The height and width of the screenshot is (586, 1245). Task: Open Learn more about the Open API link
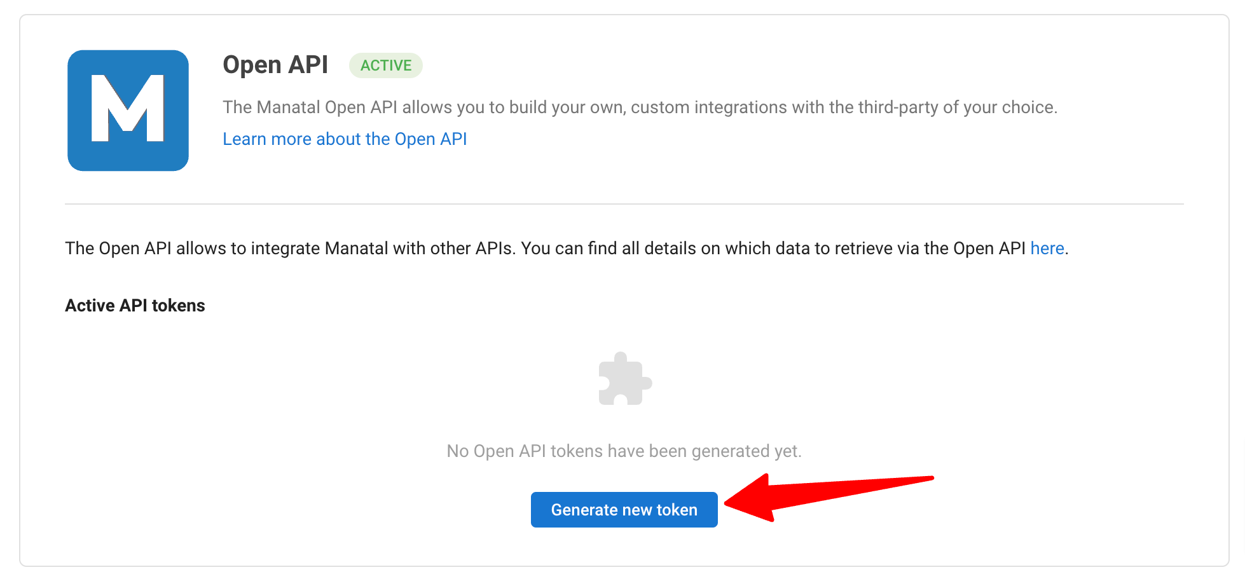tap(345, 139)
